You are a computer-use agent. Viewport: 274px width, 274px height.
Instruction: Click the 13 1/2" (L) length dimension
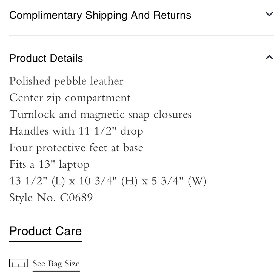37,181
